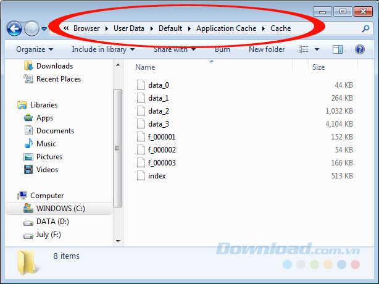
Task: Click the Change your view icon
Action: pos(303,49)
